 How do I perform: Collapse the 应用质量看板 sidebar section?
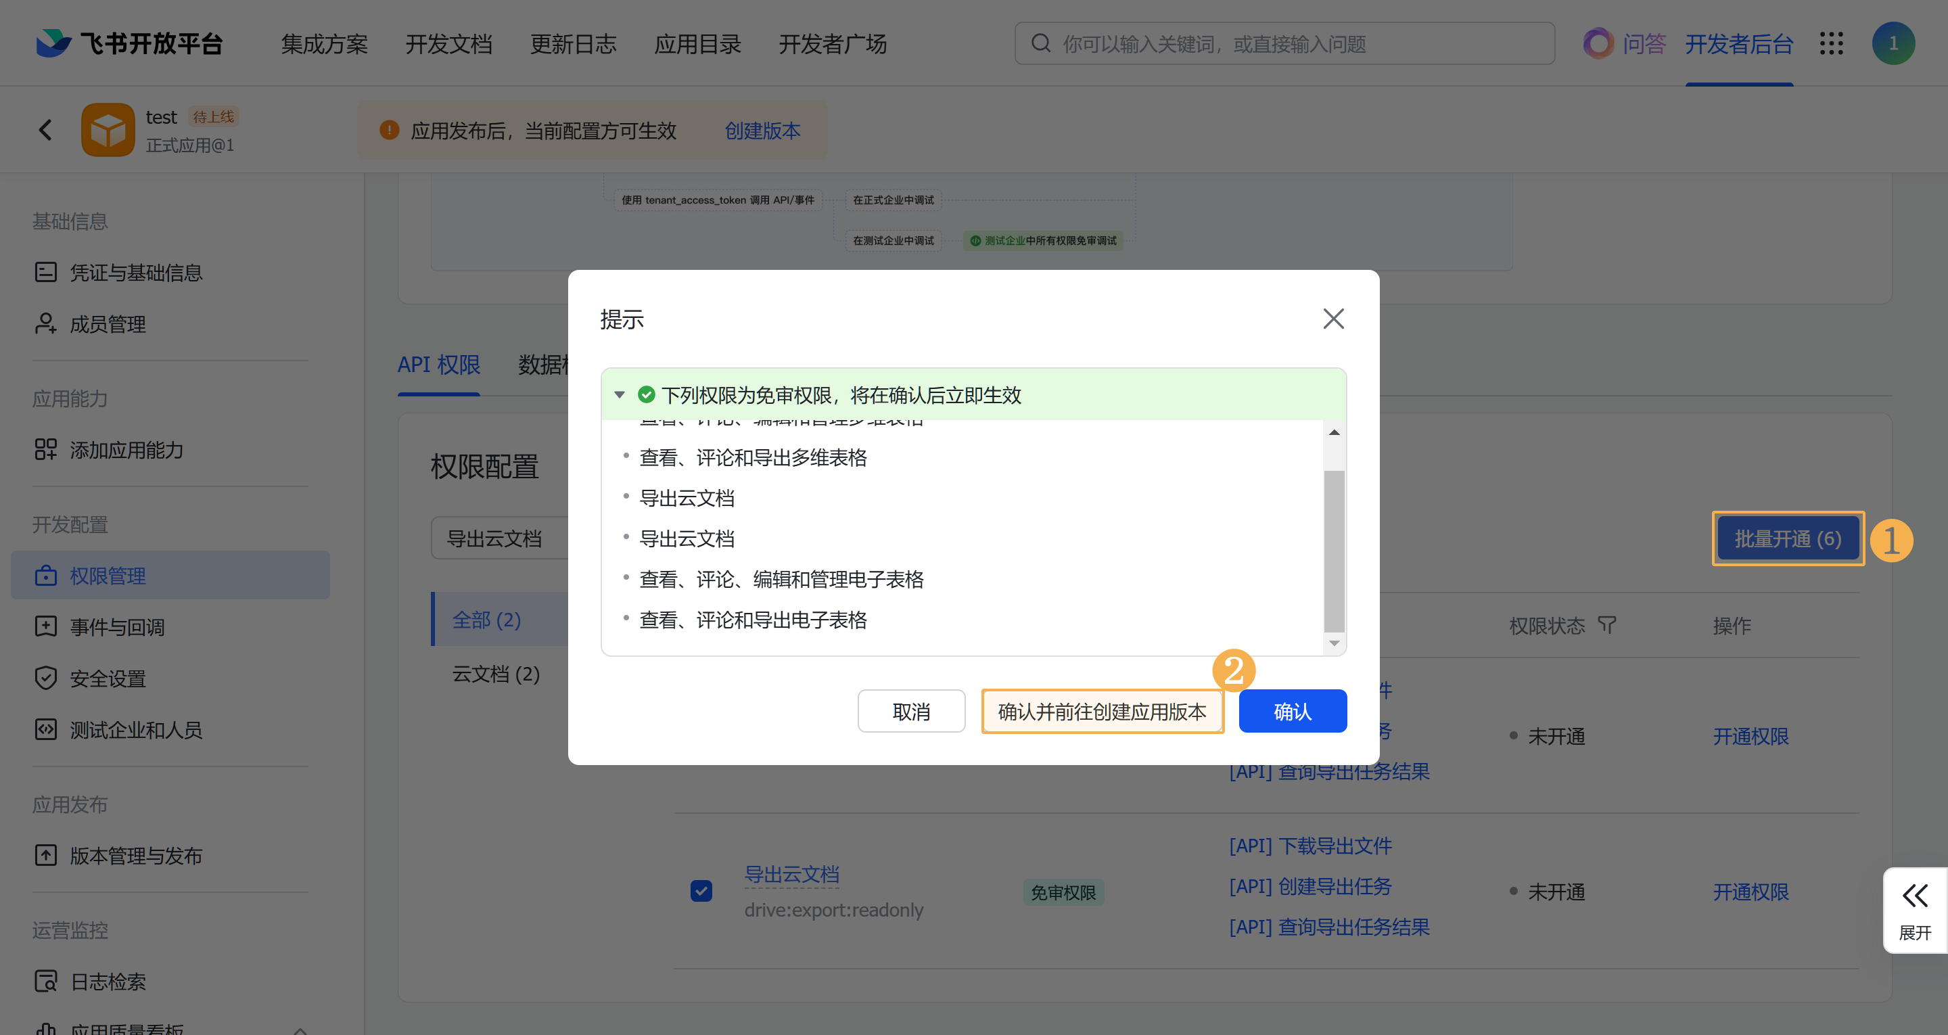click(x=300, y=1030)
